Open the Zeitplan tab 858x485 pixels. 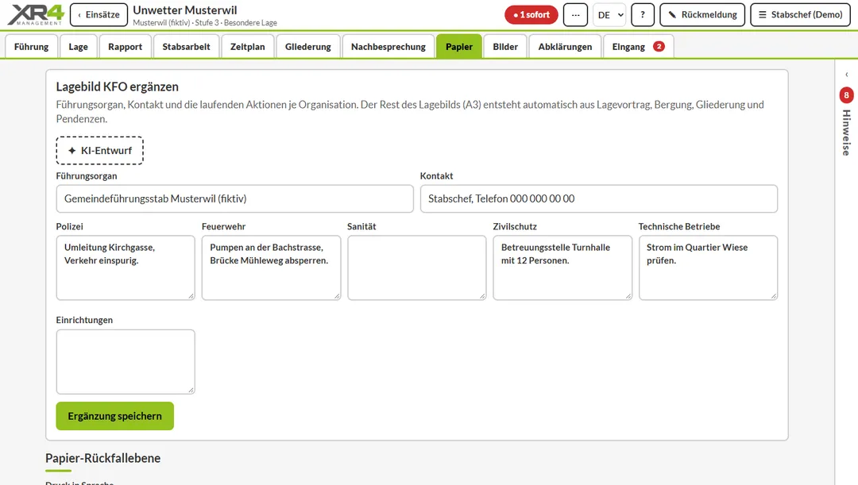point(247,47)
